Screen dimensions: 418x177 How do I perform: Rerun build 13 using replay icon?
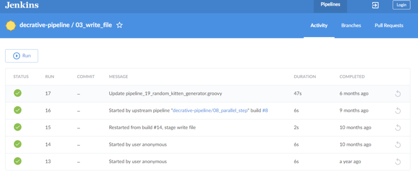point(398,162)
